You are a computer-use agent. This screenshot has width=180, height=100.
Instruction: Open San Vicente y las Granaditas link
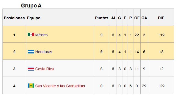60,86
